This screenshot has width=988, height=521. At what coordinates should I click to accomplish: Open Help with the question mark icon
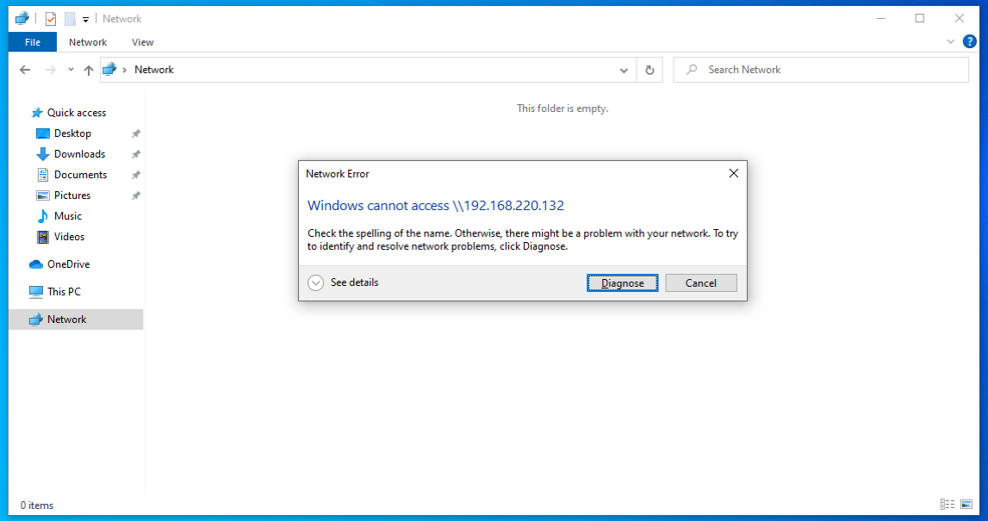pos(970,42)
